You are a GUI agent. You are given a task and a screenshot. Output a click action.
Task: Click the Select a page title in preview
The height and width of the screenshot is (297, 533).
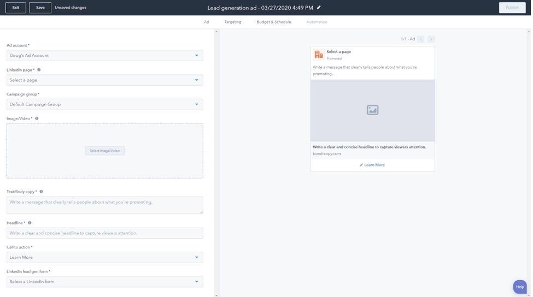coord(338,52)
